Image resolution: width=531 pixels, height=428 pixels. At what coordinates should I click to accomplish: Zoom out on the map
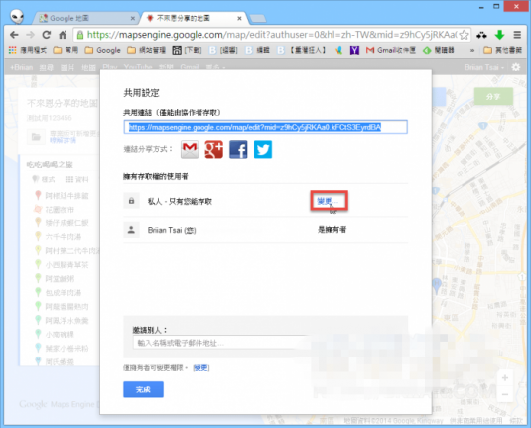[x=505, y=394]
